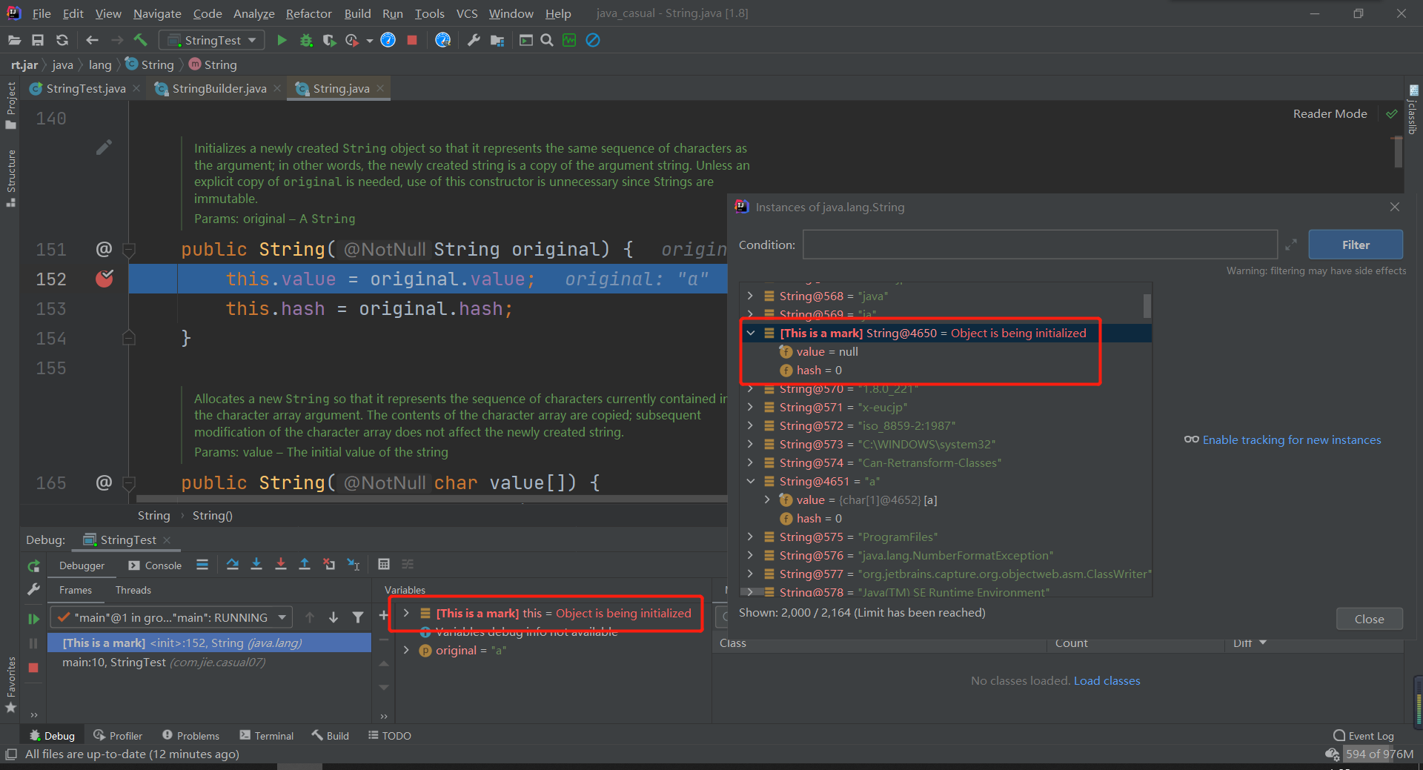Expand String@575 "ProgramFiles" row
1423x770 pixels.
tap(751, 537)
